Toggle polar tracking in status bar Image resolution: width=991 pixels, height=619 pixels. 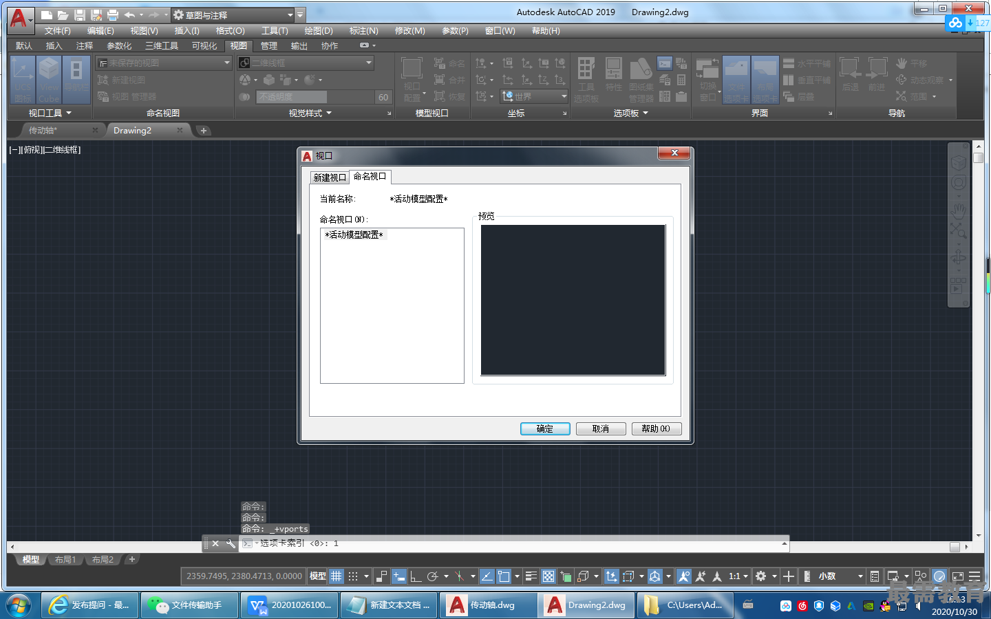click(433, 576)
